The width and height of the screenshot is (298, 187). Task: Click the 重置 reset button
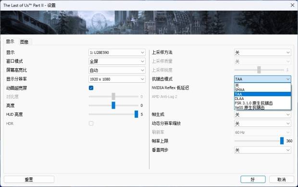29,179
